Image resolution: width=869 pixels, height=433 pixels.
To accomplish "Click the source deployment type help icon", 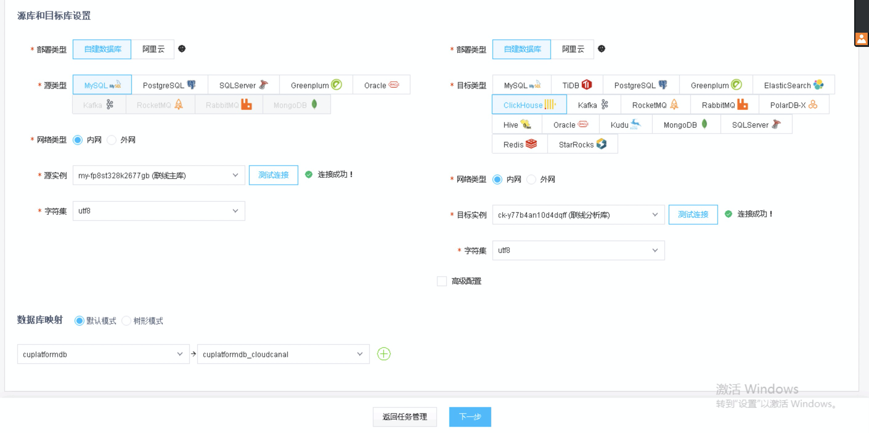I will click(x=182, y=49).
